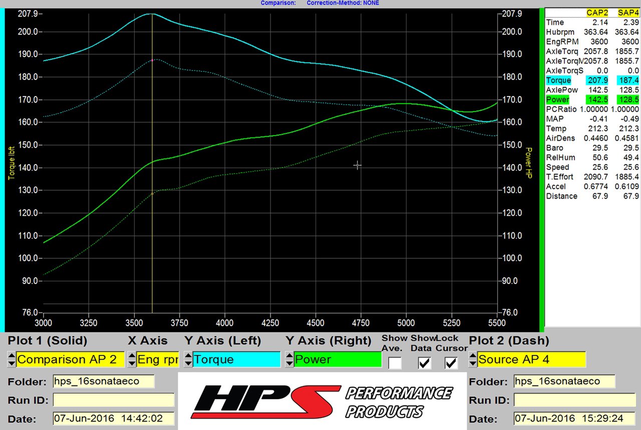Open the green Power Y Axis selector

click(338, 359)
